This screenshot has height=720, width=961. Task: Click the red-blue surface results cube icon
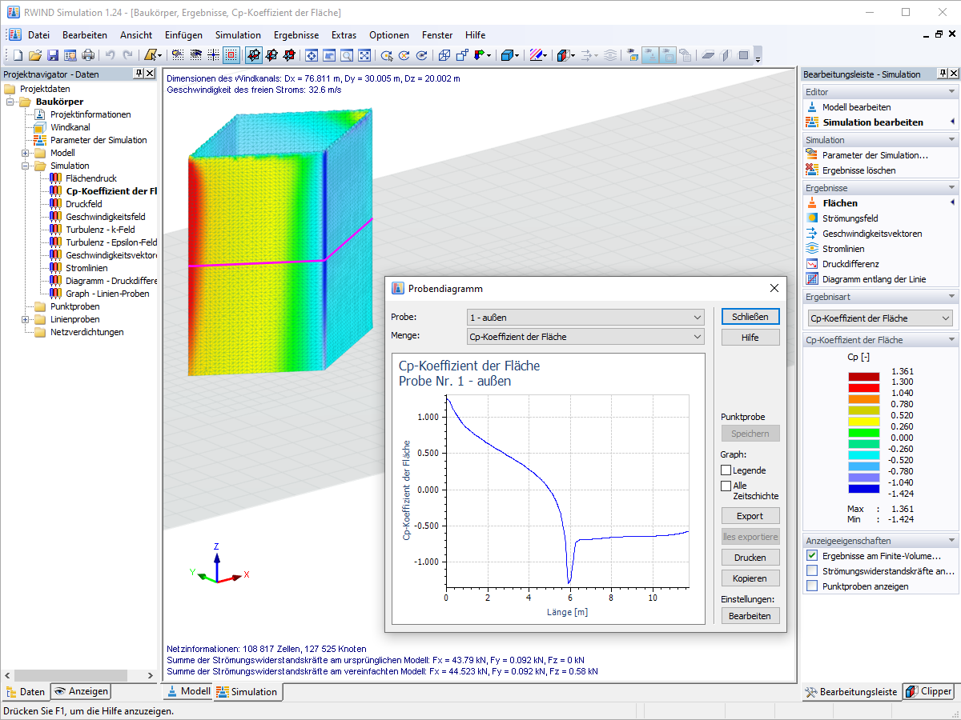(x=565, y=55)
